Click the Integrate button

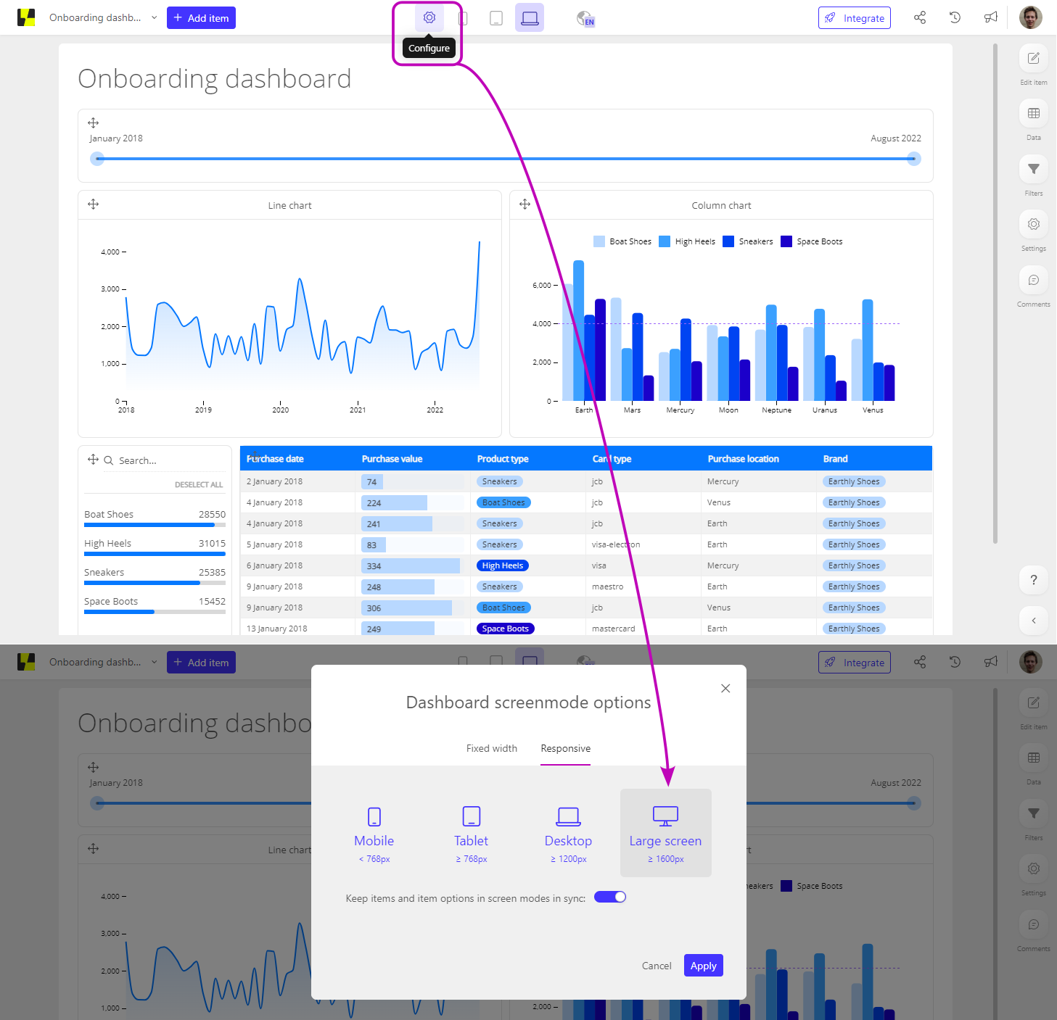click(x=854, y=18)
